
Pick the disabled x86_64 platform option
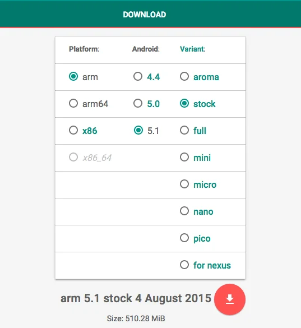pos(73,157)
